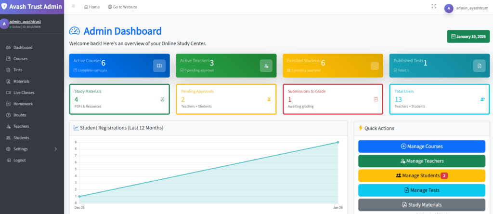Click the user icon in Active Teachers card
Screen dimensions: 493x214
click(x=266, y=66)
